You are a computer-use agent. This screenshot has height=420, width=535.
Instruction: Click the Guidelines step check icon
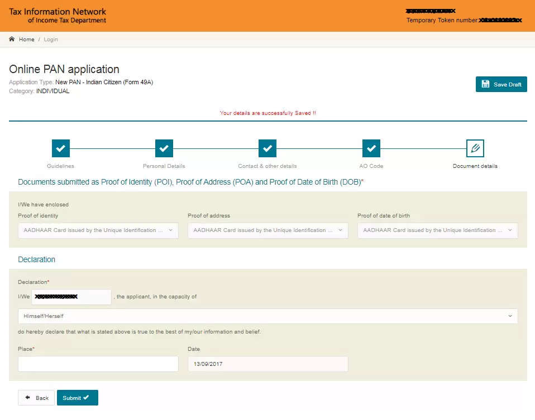click(x=60, y=148)
